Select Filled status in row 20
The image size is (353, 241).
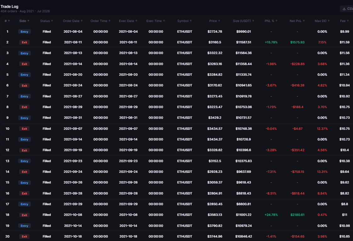click(x=47, y=237)
